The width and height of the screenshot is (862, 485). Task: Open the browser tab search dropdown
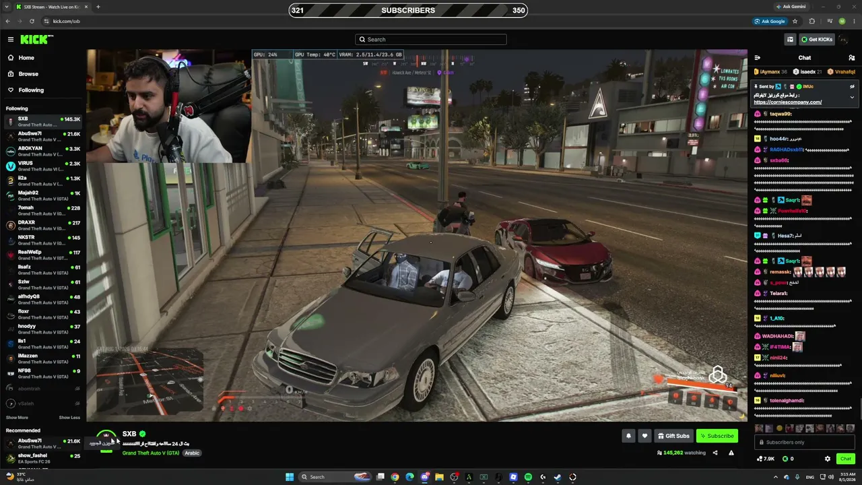click(x=8, y=7)
